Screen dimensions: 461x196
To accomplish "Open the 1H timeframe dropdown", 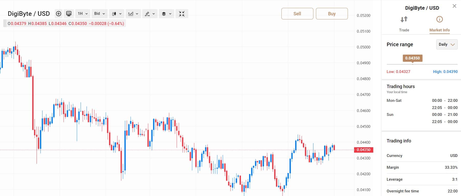I will click(83, 14).
